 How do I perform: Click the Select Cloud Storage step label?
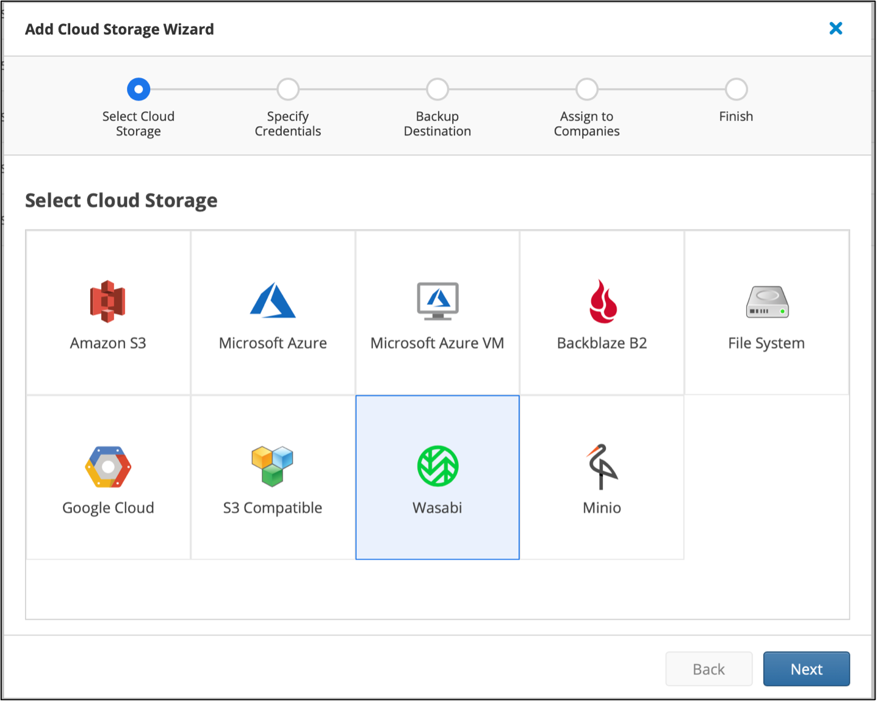pyautogui.click(x=139, y=124)
